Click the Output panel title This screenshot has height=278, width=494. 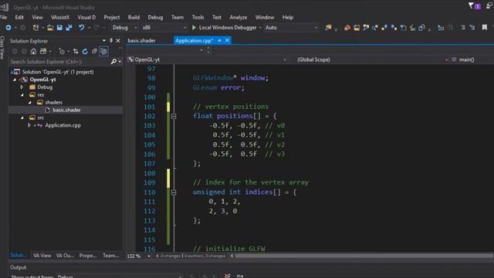18,267
